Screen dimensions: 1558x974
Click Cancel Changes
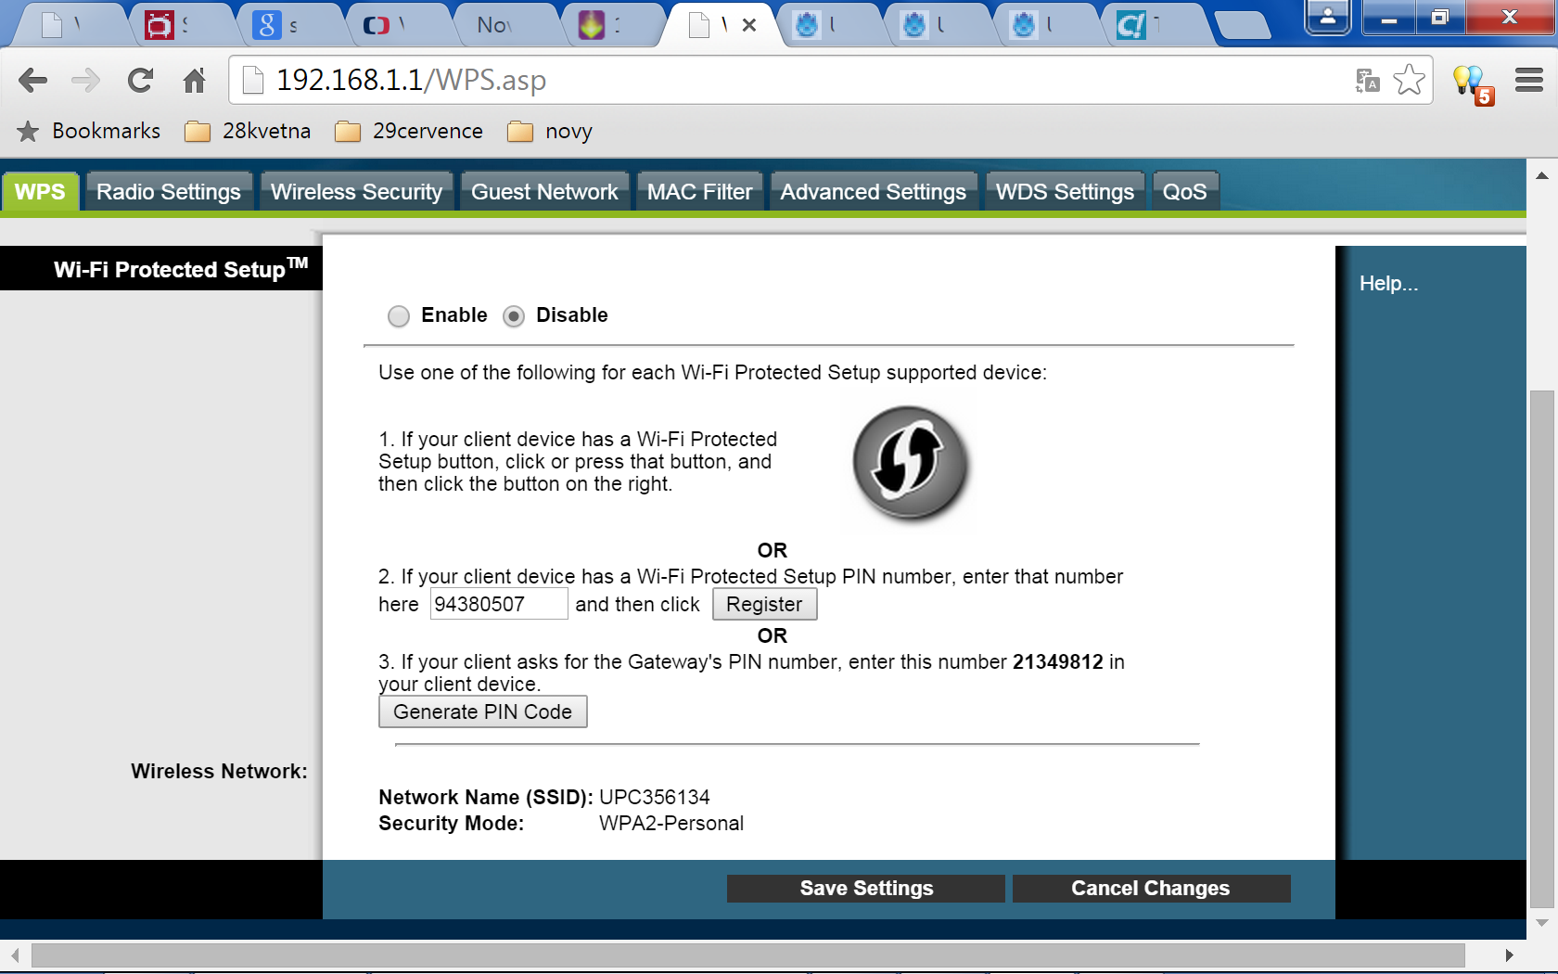pos(1150,888)
